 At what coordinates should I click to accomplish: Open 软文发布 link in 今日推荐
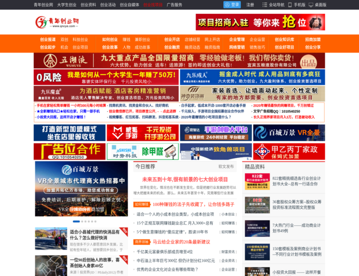coord(226,166)
